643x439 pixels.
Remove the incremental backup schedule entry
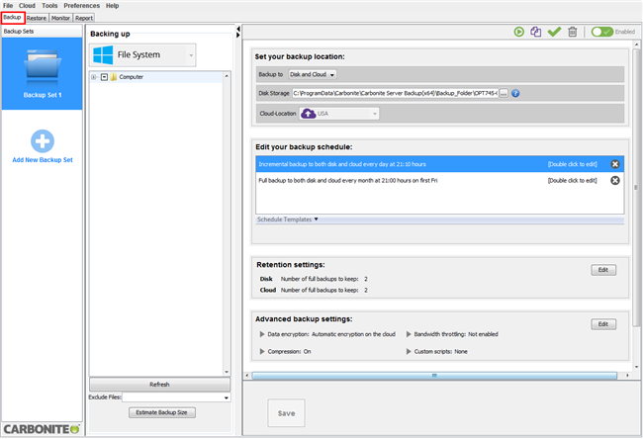pos(614,164)
